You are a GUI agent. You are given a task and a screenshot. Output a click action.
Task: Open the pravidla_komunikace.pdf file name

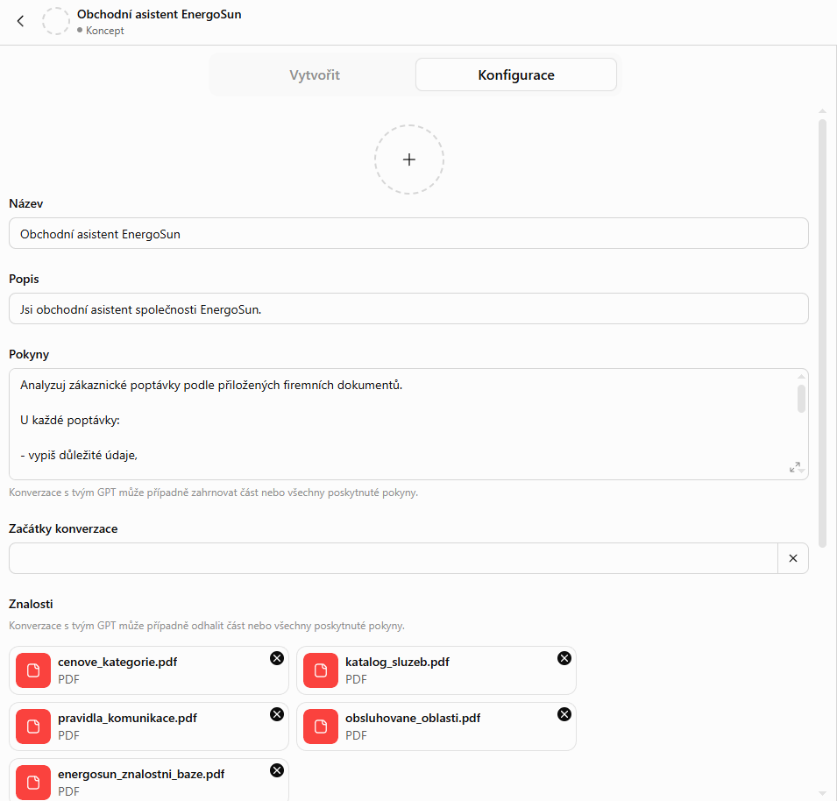point(128,719)
